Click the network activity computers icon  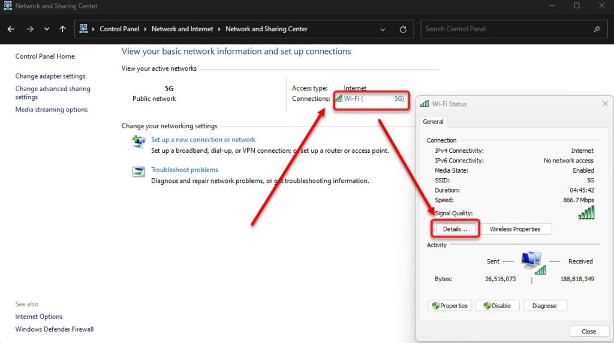(531, 261)
